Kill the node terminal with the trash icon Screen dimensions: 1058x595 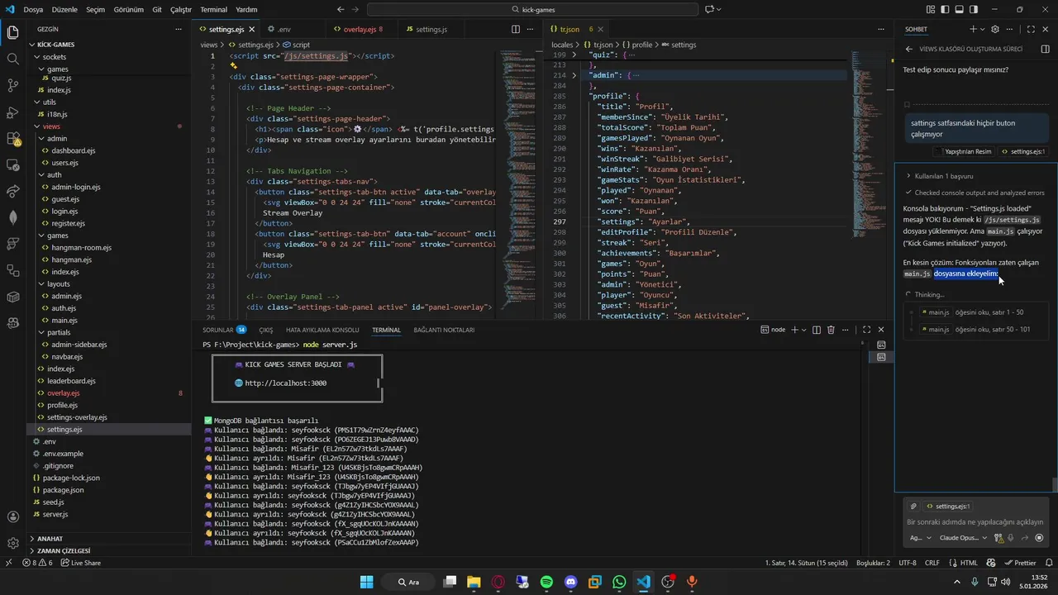pos(831,330)
